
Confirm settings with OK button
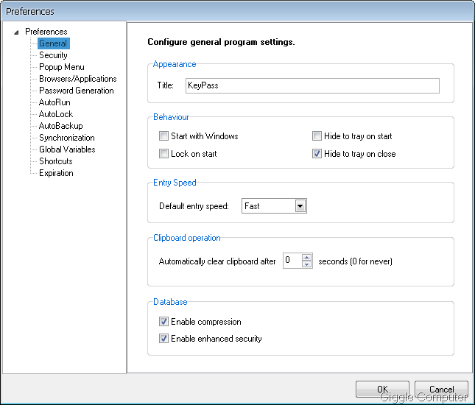(382, 389)
